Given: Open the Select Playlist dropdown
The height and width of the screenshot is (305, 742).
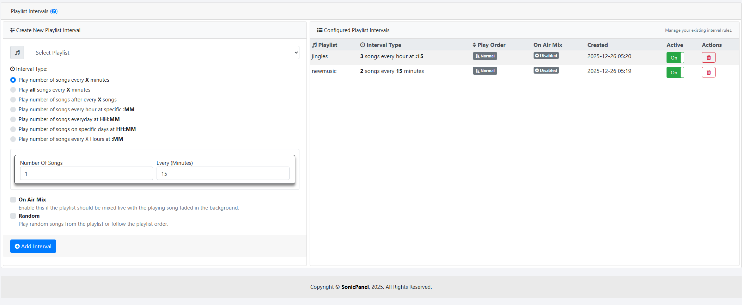Looking at the screenshot, I should tap(161, 53).
